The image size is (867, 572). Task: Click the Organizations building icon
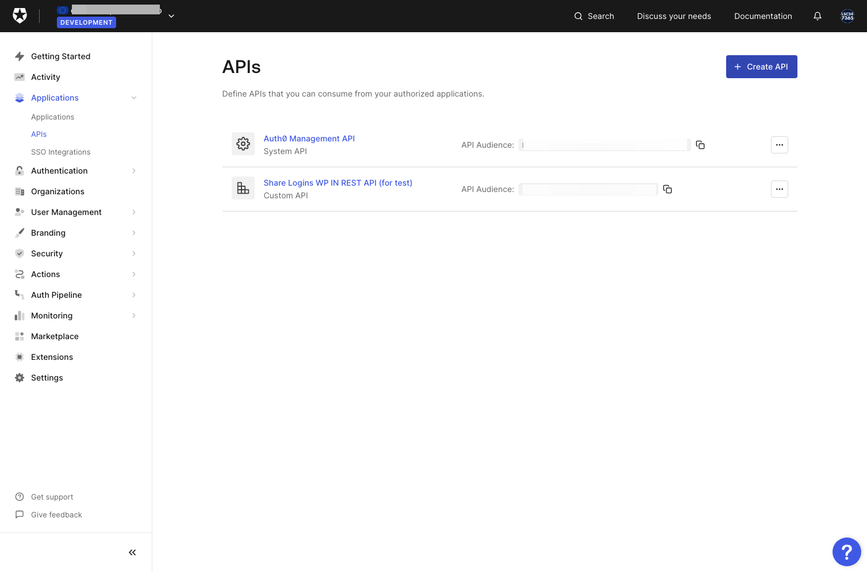(20, 191)
